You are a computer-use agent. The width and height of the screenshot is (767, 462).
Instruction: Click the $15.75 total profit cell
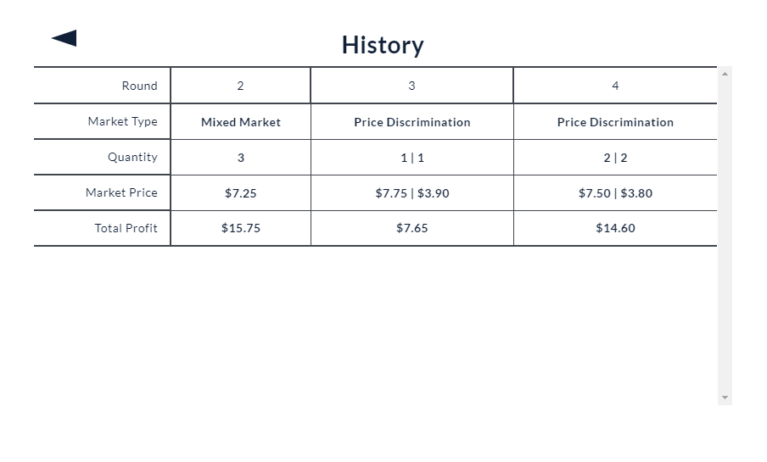coord(241,228)
